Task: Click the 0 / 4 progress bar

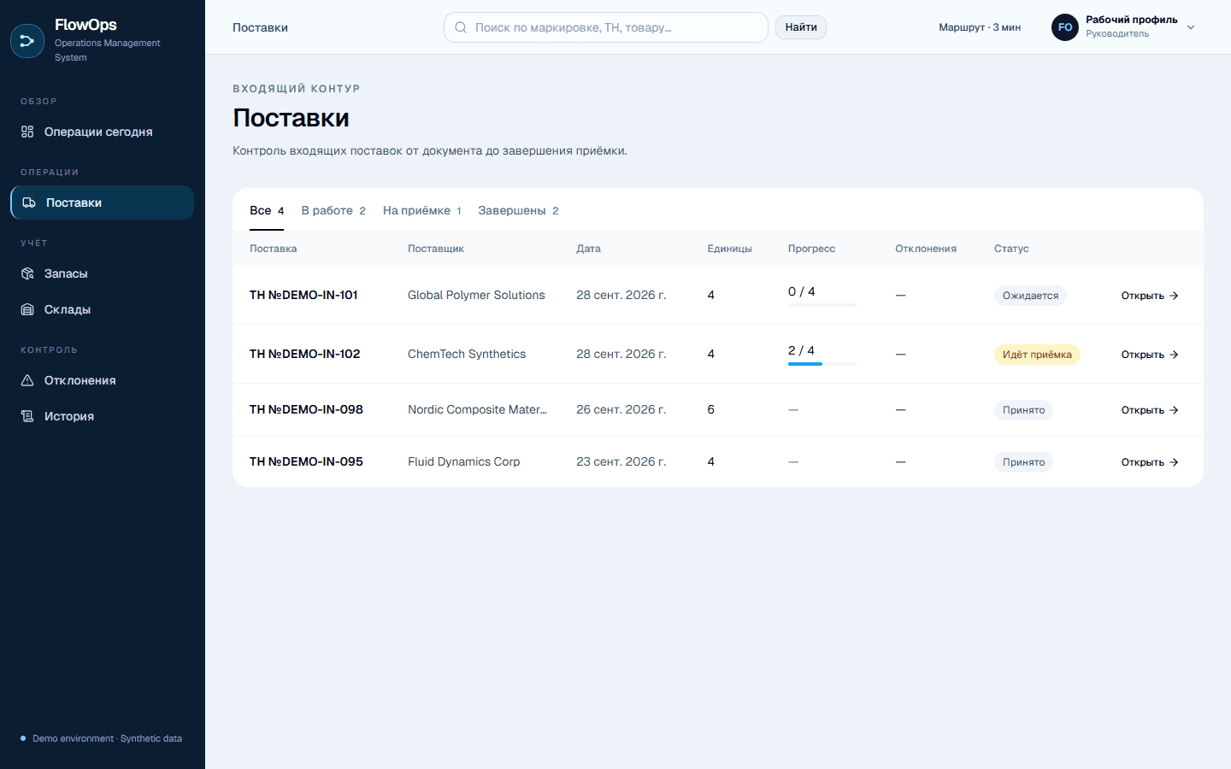Action: 822,305
